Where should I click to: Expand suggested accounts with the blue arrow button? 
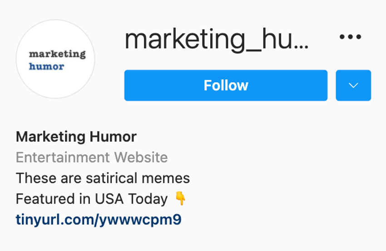click(x=353, y=85)
